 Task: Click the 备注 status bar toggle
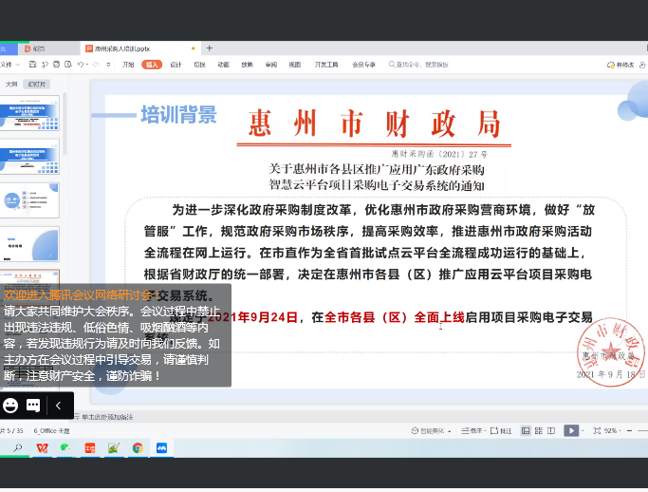click(x=472, y=431)
